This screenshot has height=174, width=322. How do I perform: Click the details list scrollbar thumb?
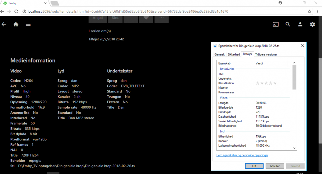(x=294, y=77)
